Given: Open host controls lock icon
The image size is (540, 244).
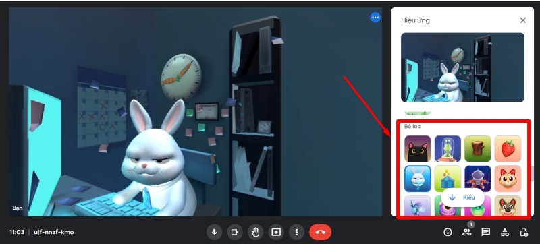Looking at the screenshot, I should (x=524, y=233).
